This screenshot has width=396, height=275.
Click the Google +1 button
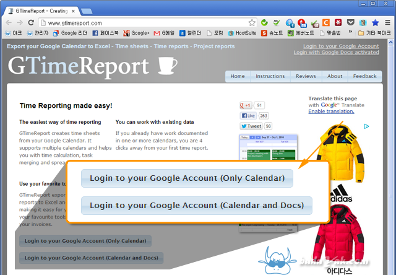(246, 105)
